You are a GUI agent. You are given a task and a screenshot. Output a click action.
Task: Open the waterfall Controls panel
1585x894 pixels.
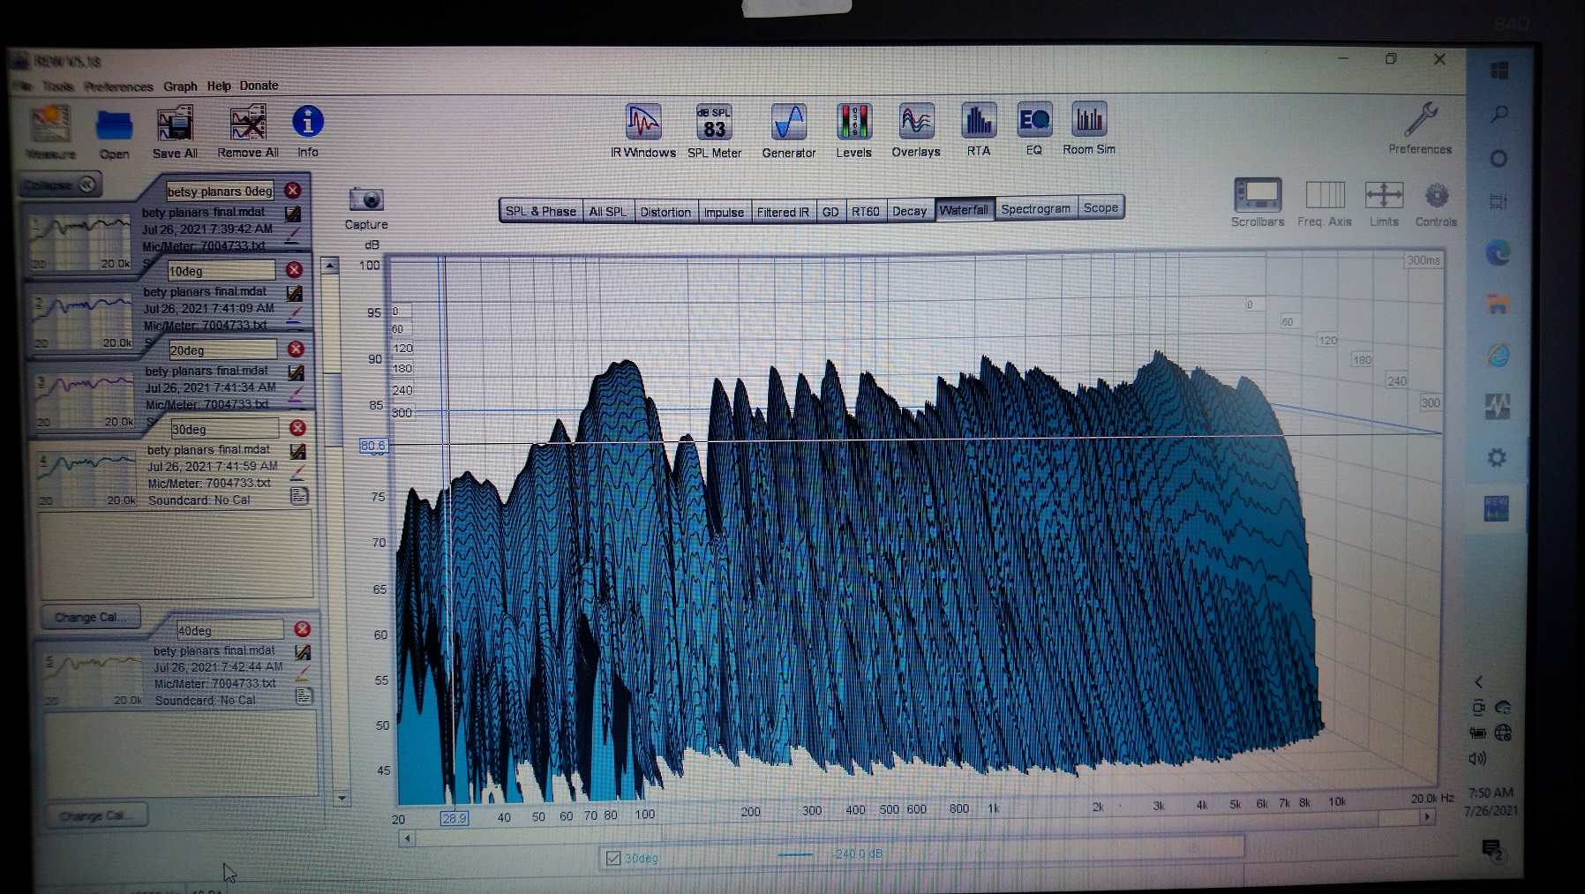click(x=1436, y=203)
